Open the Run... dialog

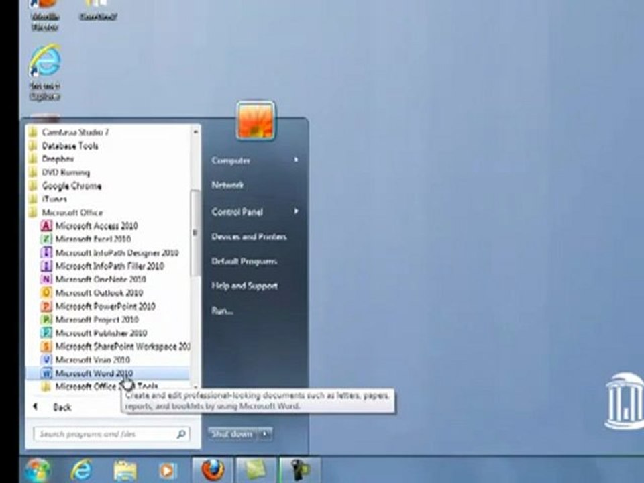[222, 311]
